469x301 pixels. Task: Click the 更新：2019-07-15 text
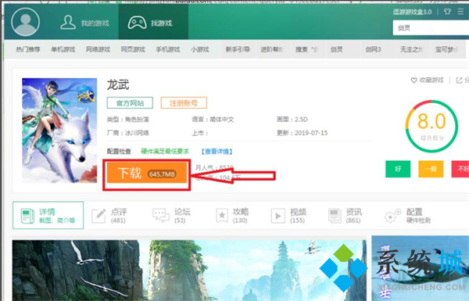(x=302, y=133)
